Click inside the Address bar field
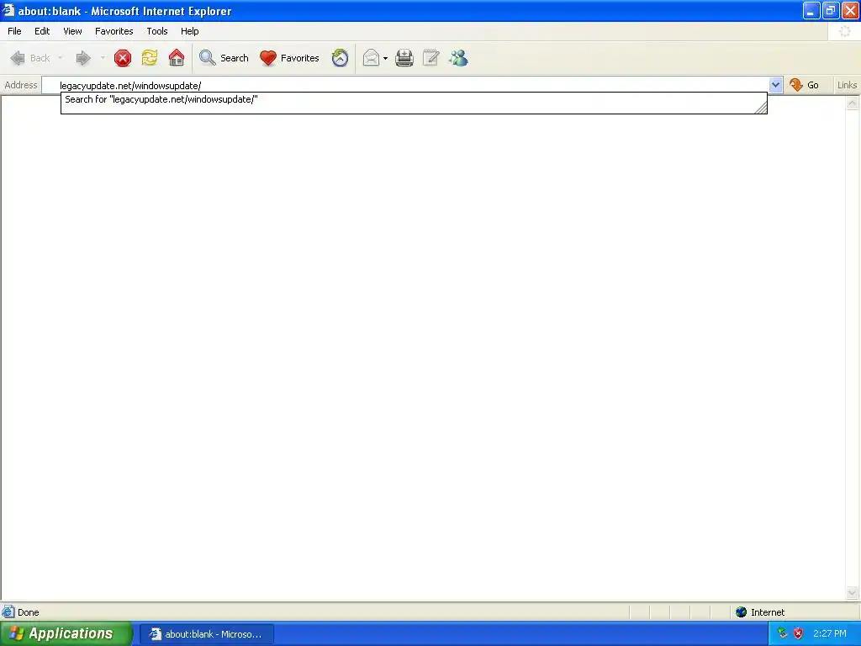This screenshot has width=861, height=646. [405, 85]
